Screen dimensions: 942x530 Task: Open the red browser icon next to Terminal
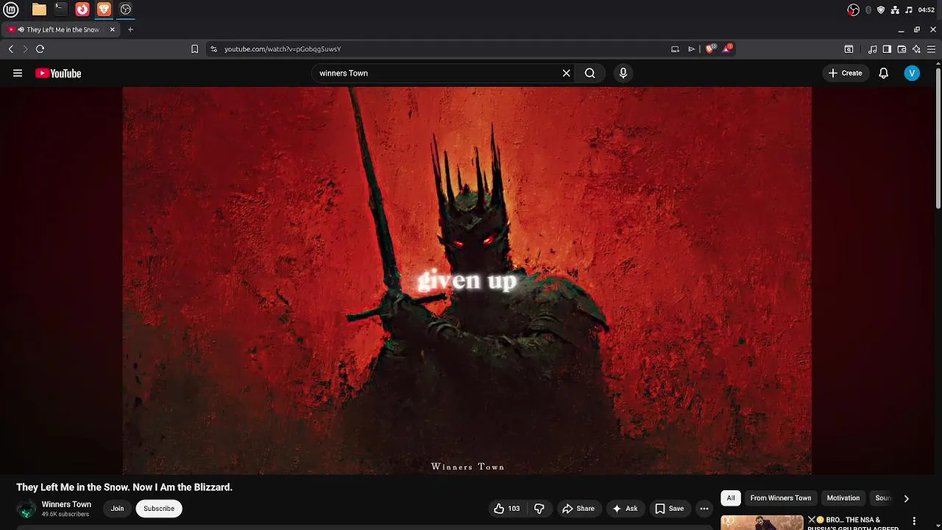[x=82, y=10]
